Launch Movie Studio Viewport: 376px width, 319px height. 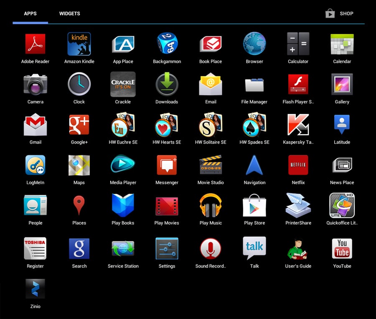pyautogui.click(x=211, y=165)
